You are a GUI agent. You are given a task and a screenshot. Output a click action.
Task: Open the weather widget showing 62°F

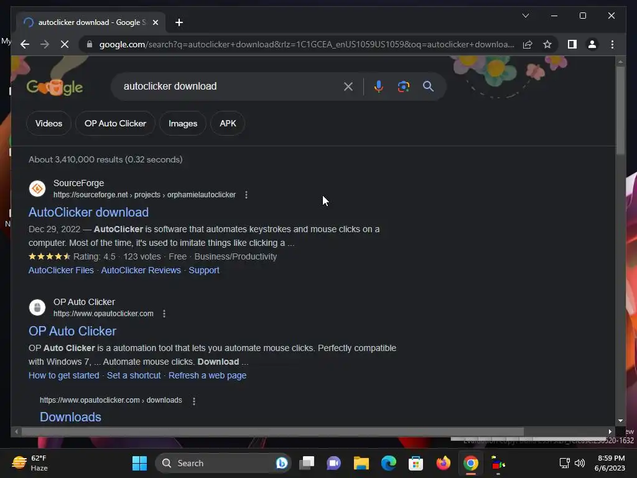[30, 463]
